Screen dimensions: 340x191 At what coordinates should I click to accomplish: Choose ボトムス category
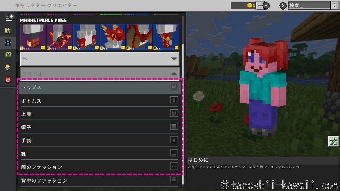99,101
